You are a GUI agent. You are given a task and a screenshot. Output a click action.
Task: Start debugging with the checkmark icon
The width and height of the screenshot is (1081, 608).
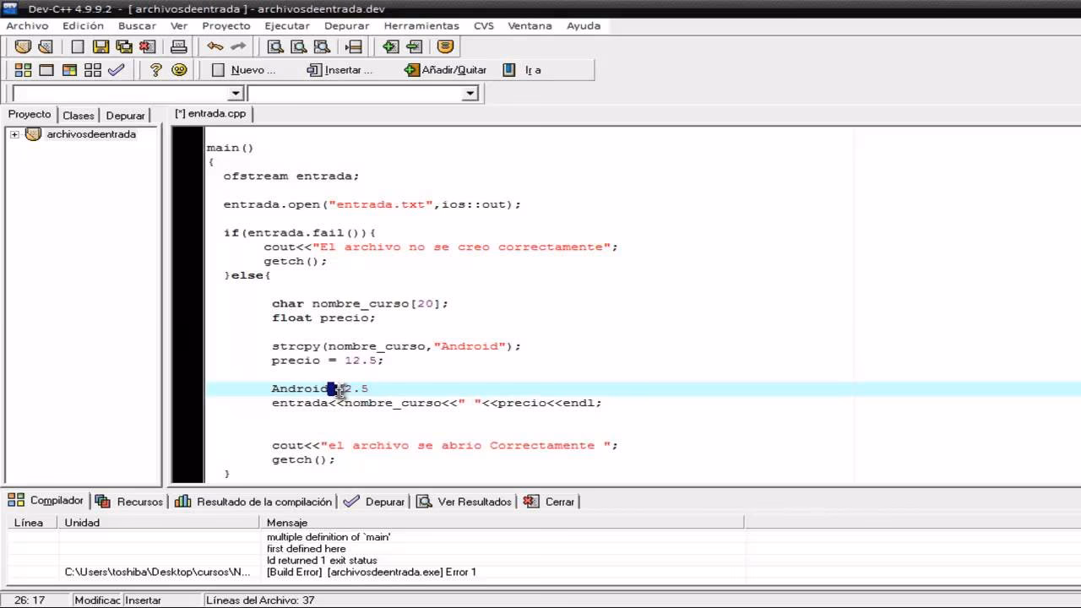point(117,70)
